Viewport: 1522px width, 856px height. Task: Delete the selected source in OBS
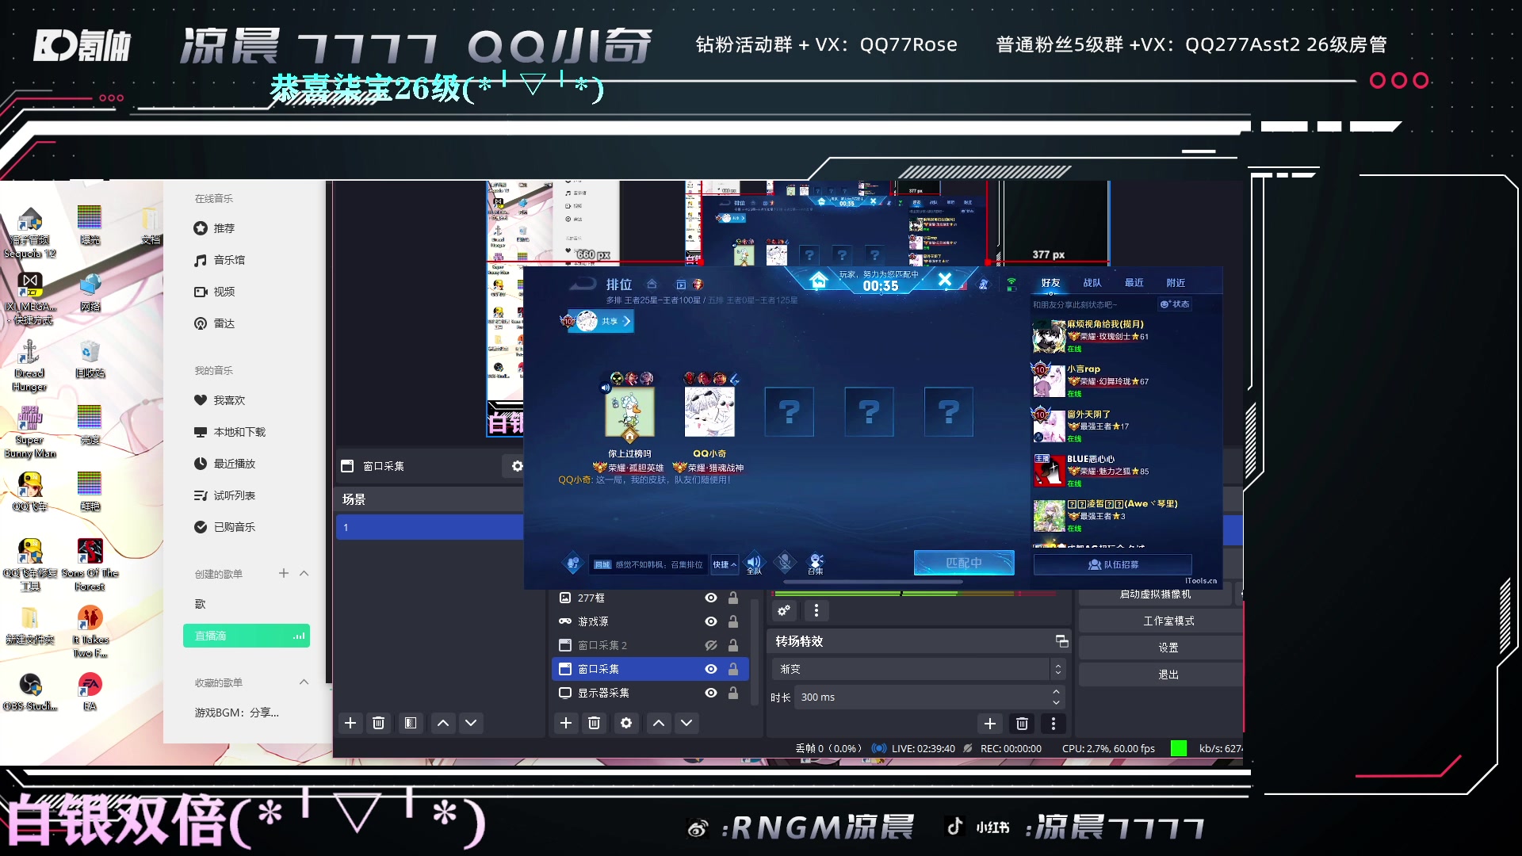click(x=594, y=723)
